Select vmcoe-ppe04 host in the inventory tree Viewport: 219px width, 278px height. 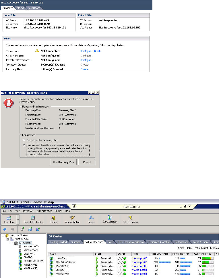(x=31, y=250)
